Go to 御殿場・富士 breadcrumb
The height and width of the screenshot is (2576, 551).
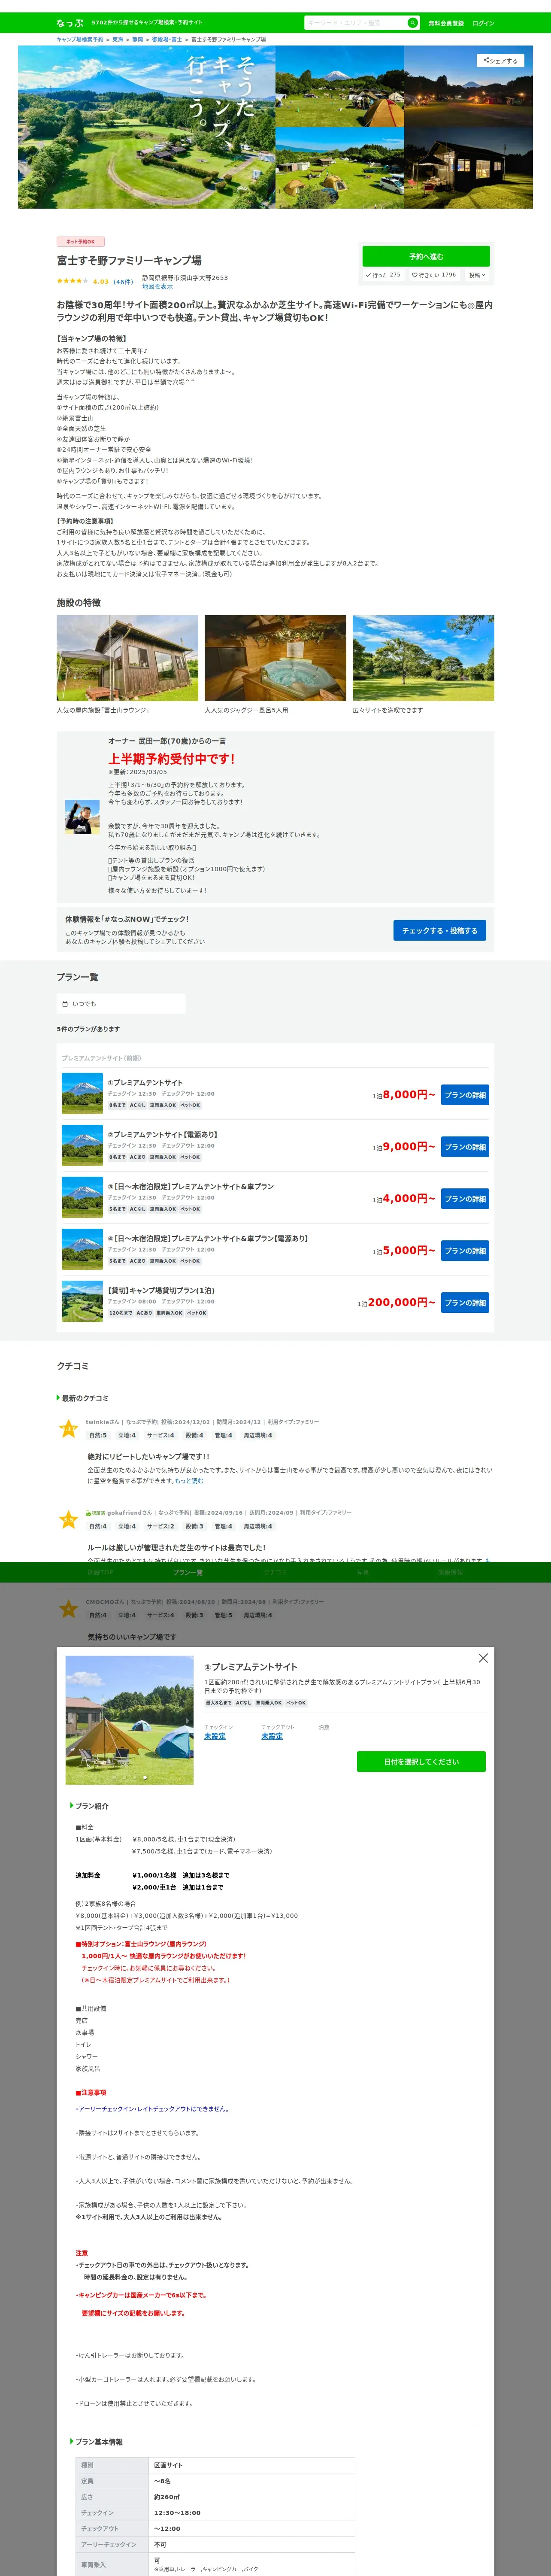click(167, 40)
